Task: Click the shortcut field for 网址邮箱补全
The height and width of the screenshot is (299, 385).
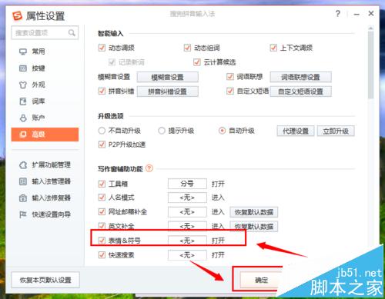Action: 187,212
